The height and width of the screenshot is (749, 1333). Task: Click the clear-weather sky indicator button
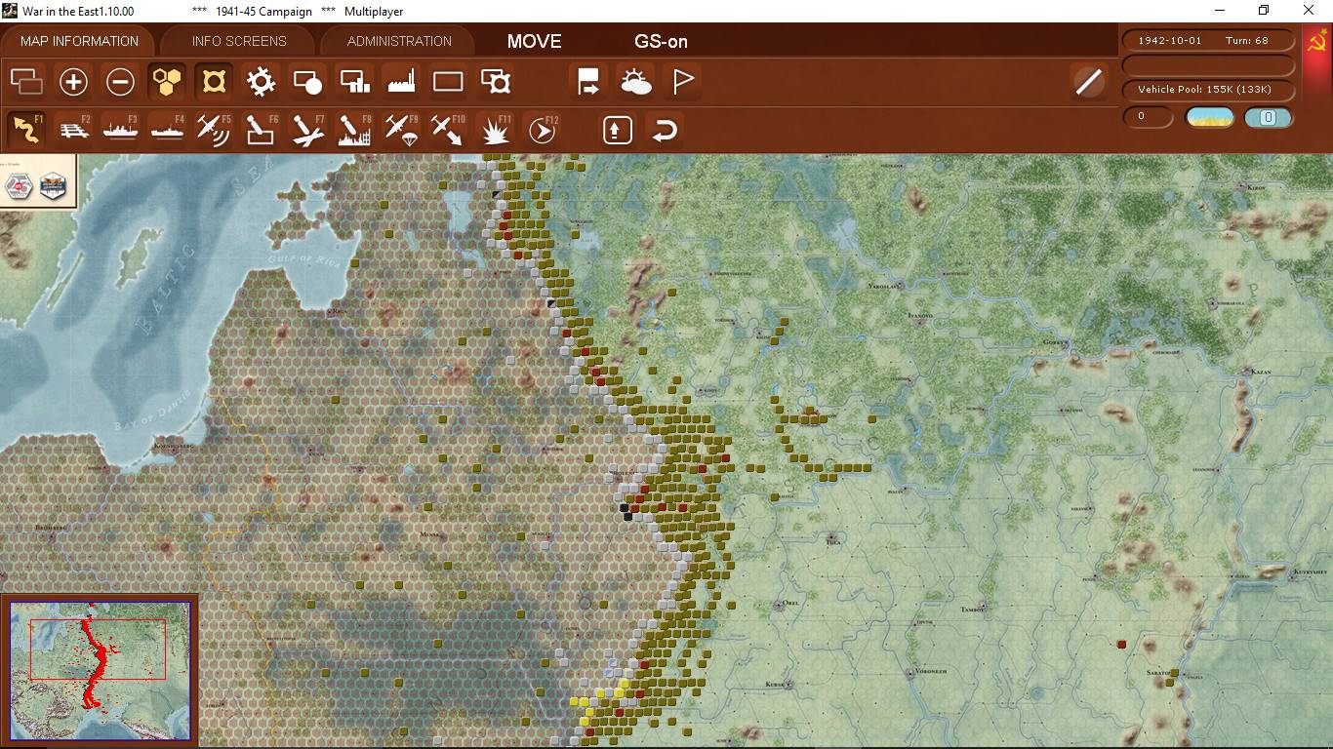[x=1209, y=117]
